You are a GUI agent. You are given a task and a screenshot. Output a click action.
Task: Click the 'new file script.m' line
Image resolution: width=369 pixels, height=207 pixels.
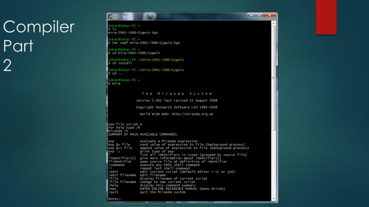[x=125, y=124]
